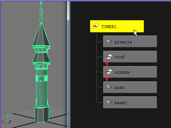
Task: Click the tower's spire tip in viewport
Action: point(41,2)
